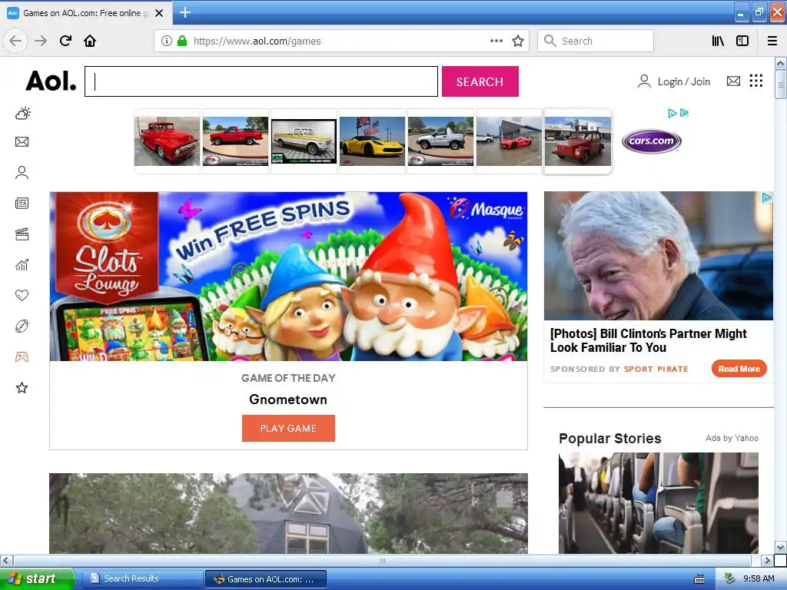This screenshot has height=590, width=787.
Task: Reload the page with the refresh icon
Action: (x=65, y=41)
